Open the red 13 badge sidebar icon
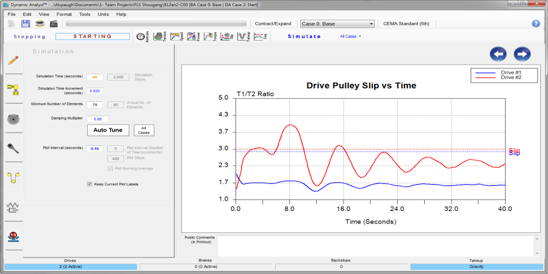Viewport: 548px width, 274px height. pyautogui.click(x=13, y=236)
